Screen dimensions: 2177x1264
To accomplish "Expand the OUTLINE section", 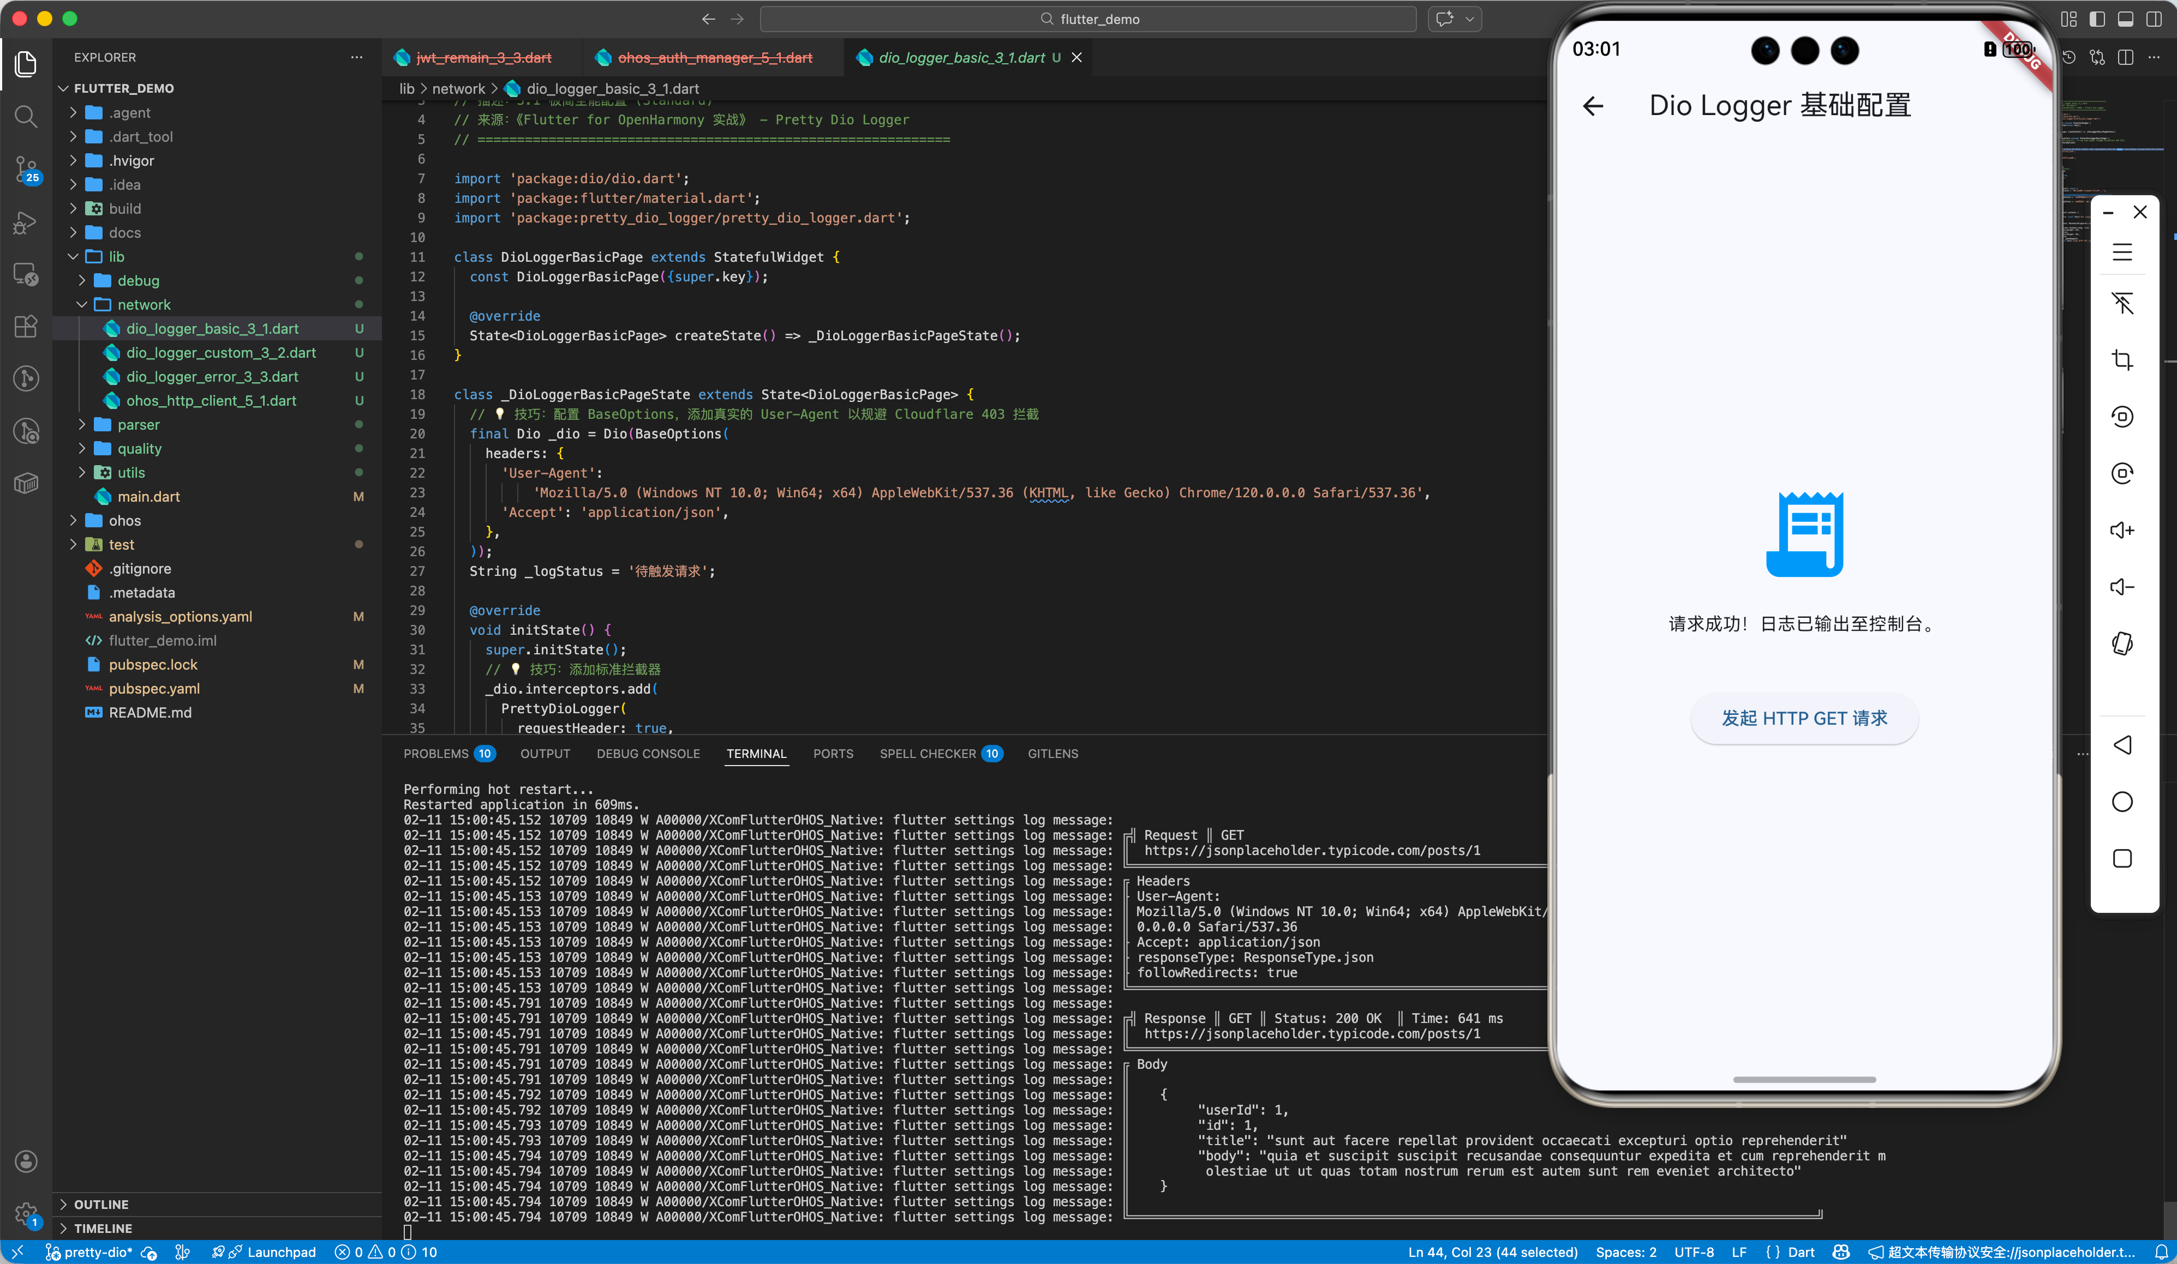I will (101, 1205).
